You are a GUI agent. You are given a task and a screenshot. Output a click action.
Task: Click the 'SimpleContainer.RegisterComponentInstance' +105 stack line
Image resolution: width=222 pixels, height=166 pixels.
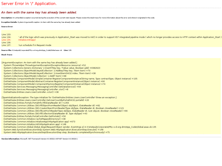click(x=71, y=79)
